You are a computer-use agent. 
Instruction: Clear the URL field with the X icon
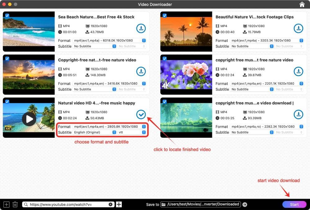click(111, 204)
